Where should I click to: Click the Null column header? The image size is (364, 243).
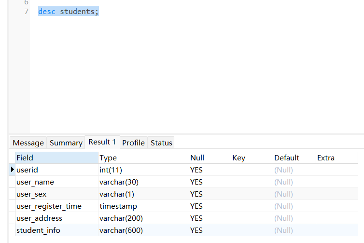pos(210,158)
